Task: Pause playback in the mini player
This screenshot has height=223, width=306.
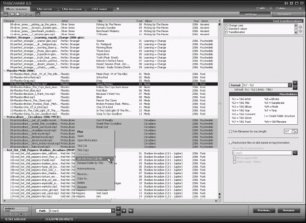Action: pos(11,214)
